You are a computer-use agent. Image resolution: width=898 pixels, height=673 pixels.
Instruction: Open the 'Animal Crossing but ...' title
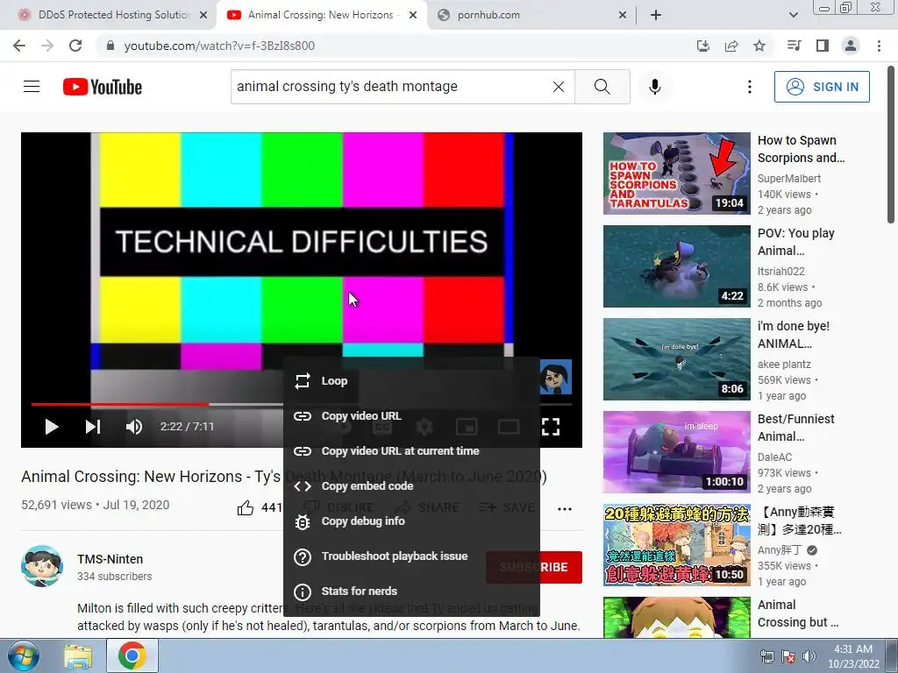tap(798, 613)
